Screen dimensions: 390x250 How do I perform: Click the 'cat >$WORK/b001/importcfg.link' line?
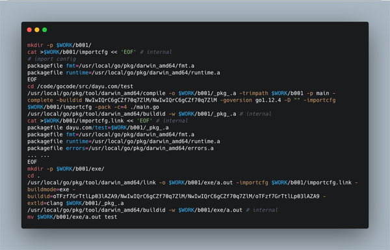coord(108,120)
